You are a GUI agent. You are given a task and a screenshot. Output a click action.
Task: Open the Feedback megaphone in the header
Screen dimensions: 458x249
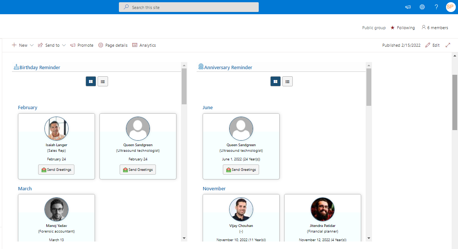coord(408,7)
